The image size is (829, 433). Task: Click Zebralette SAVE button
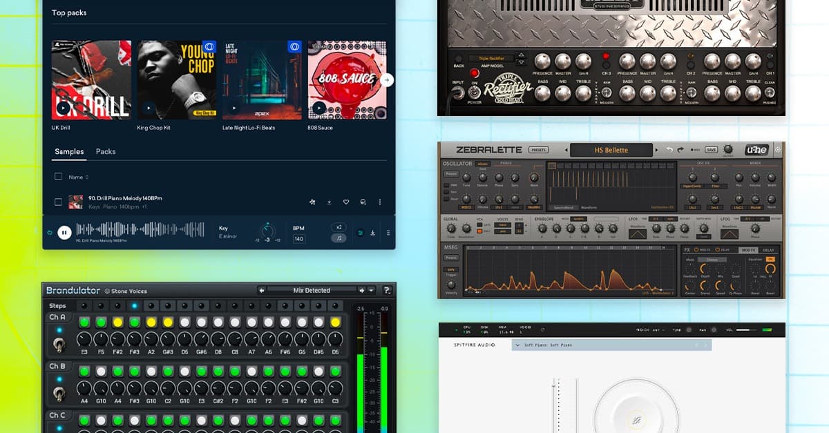click(x=711, y=150)
